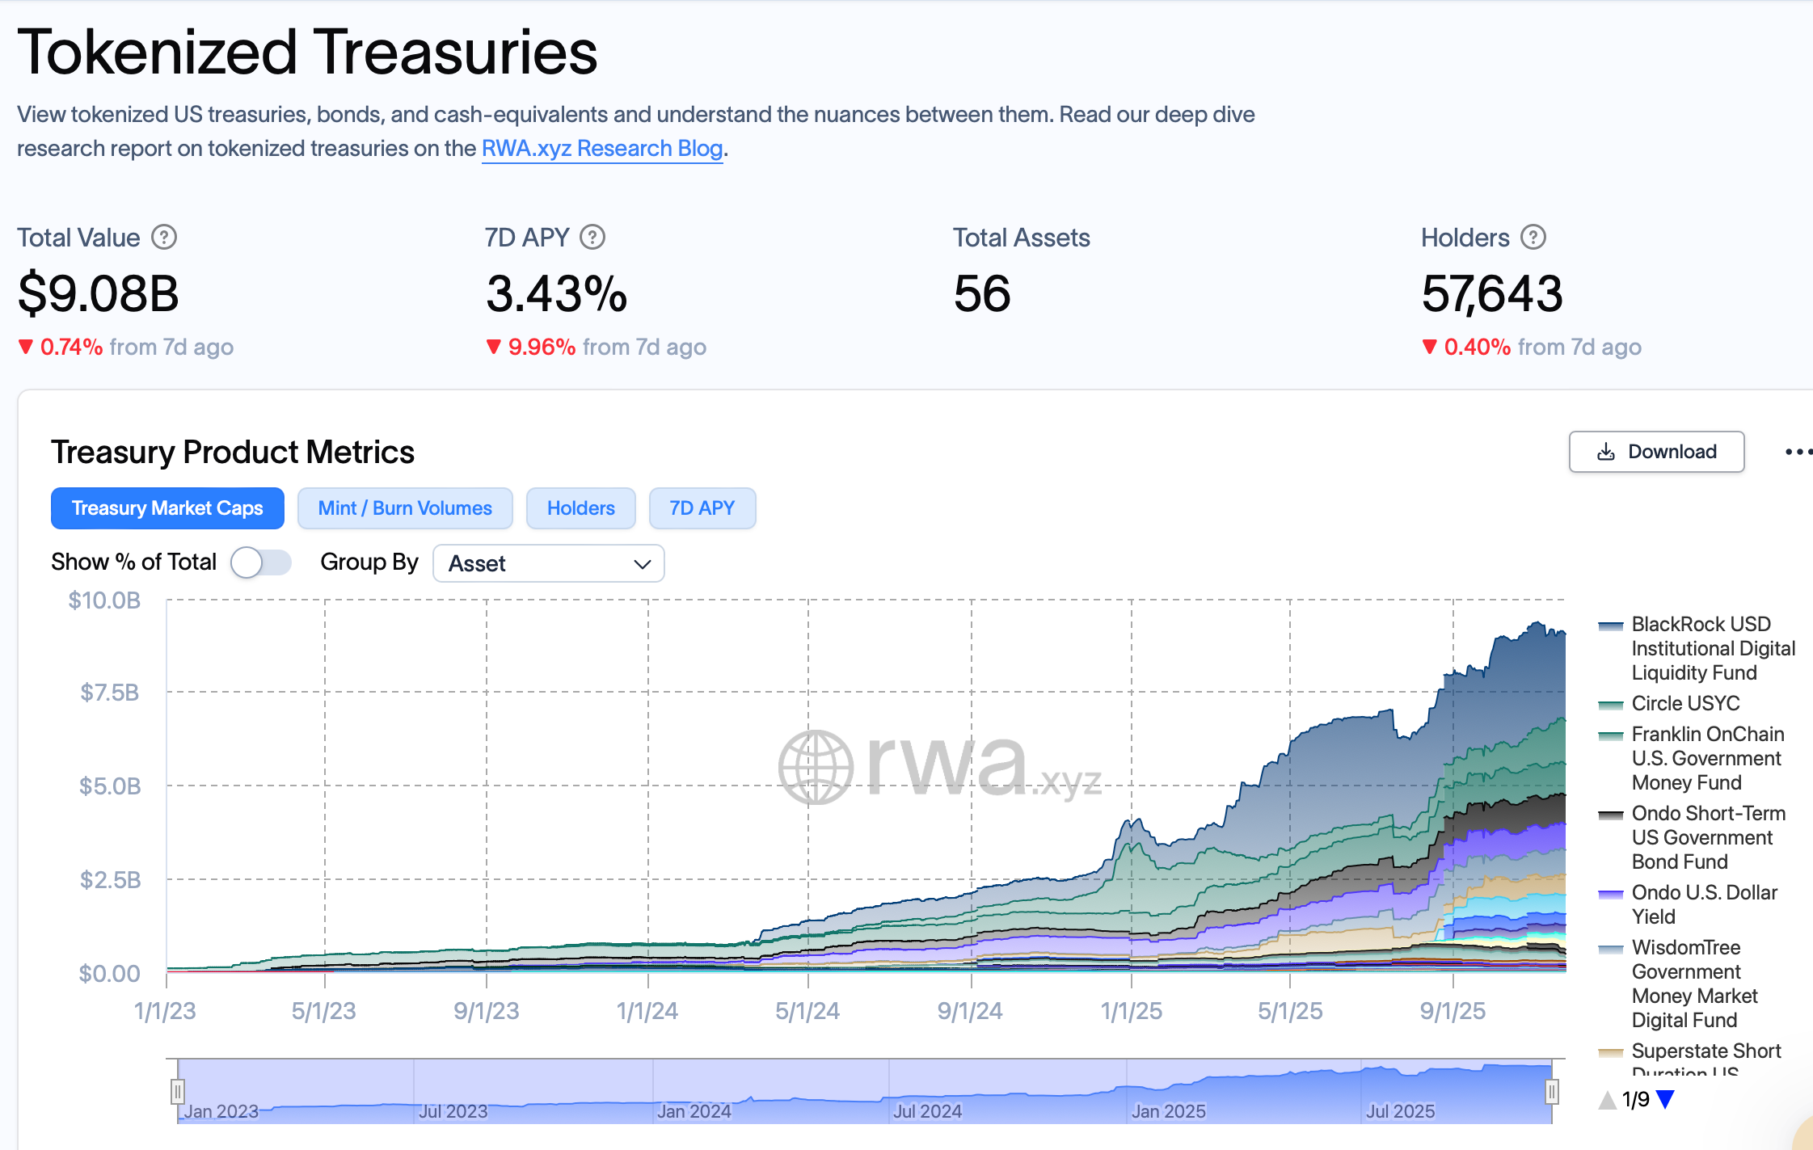
Task: Click the Download button
Action: point(1656,452)
